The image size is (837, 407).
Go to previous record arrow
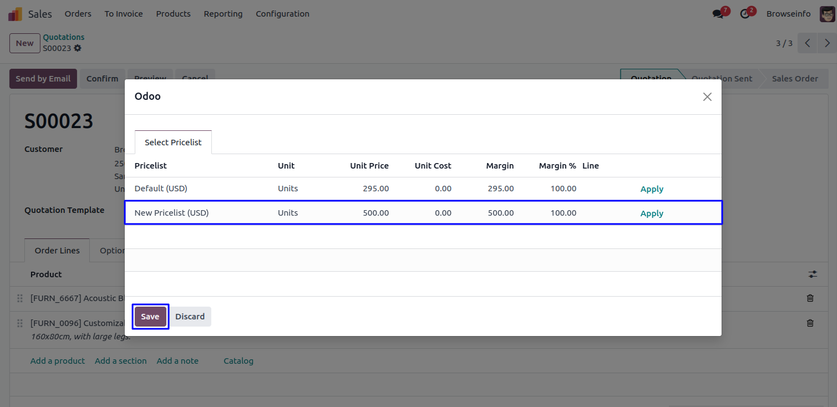click(x=808, y=43)
